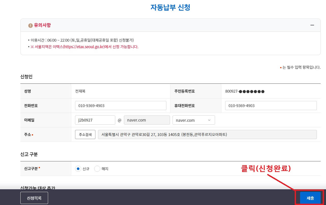Click the name text 전재복

pyautogui.click(x=80, y=91)
